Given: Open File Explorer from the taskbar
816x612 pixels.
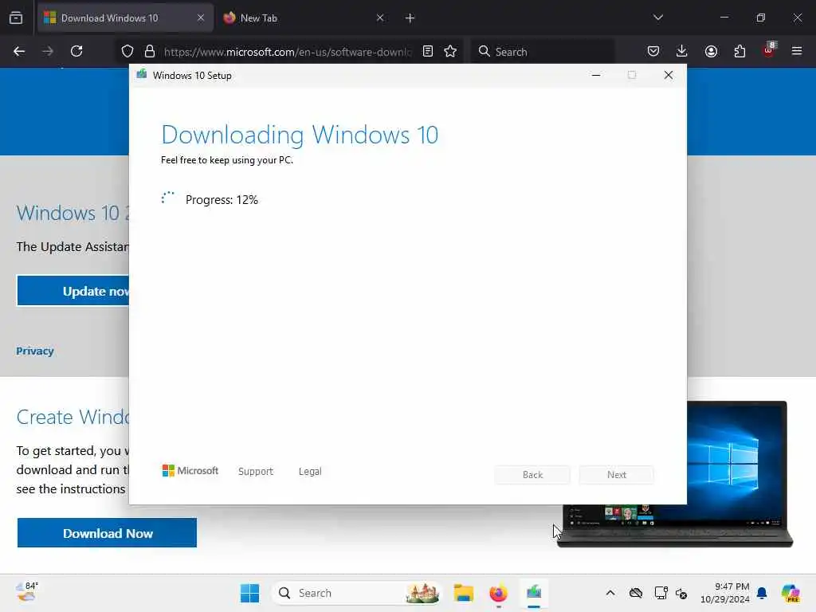Looking at the screenshot, I should (463, 593).
